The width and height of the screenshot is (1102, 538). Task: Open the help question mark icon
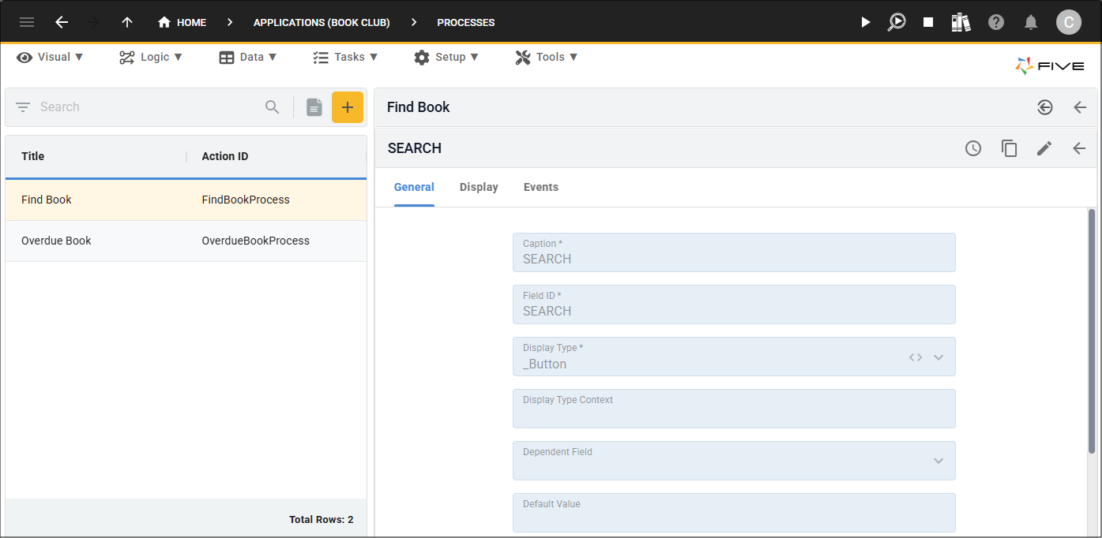pos(996,22)
